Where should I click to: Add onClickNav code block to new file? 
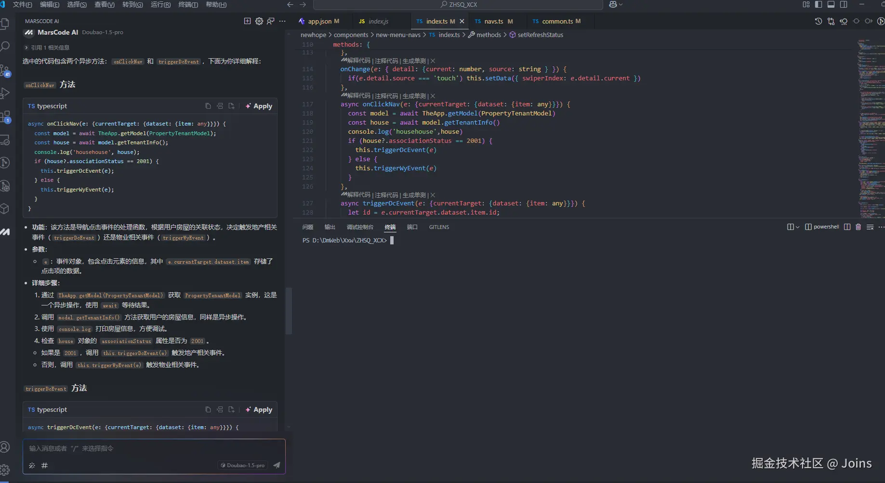pos(231,106)
